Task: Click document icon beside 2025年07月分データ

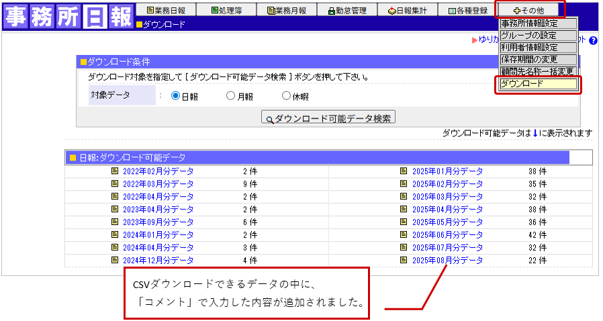Action: pyautogui.click(x=404, y=247)
